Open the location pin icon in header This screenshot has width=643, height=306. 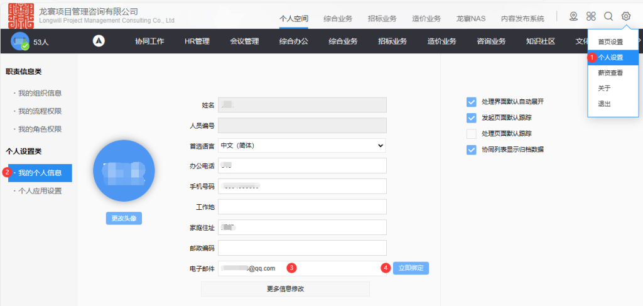pos(573,16)
